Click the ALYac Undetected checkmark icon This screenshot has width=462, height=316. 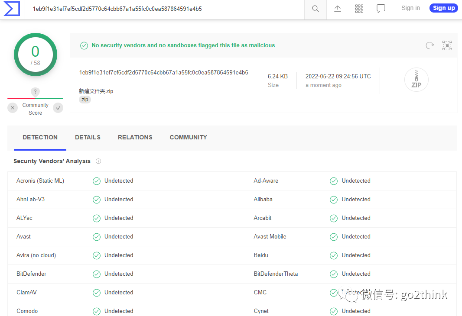tap(97, 218)
